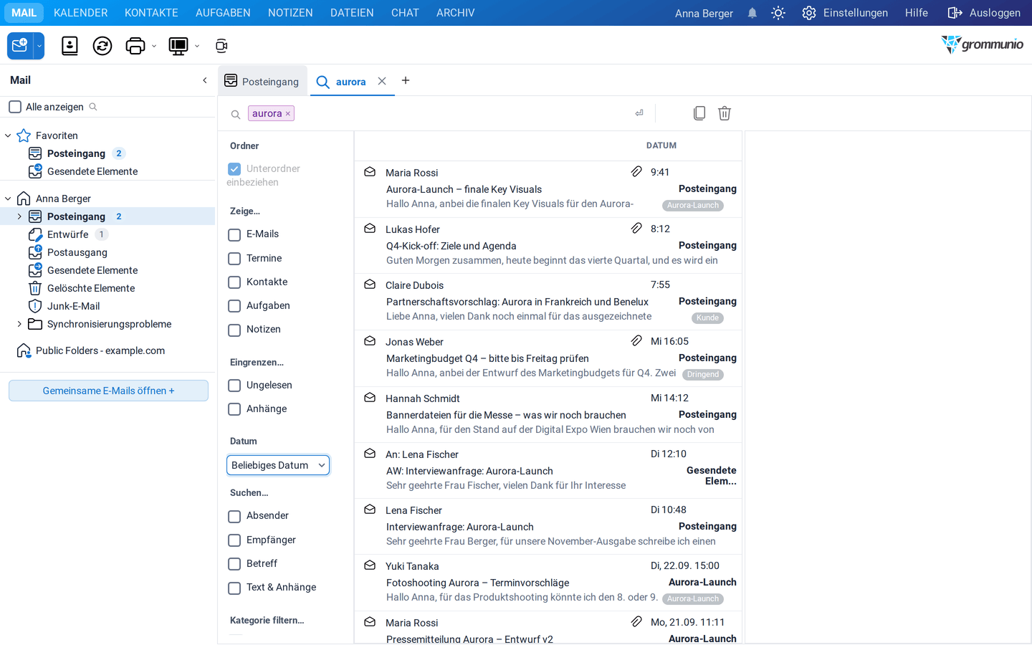Collapse the Anna Berger mailbox tree
This screenshot has width=1032, height=645.
[x=8, y=199]
